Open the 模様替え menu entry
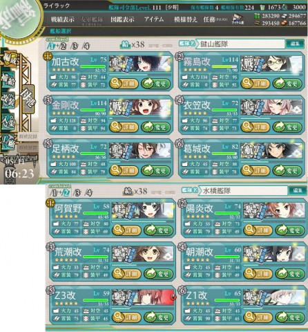Image resolution: width=308 pixels, height=332 pixels. point(186,19)
